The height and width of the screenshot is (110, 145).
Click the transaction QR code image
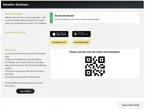click(x=95, y=66)
